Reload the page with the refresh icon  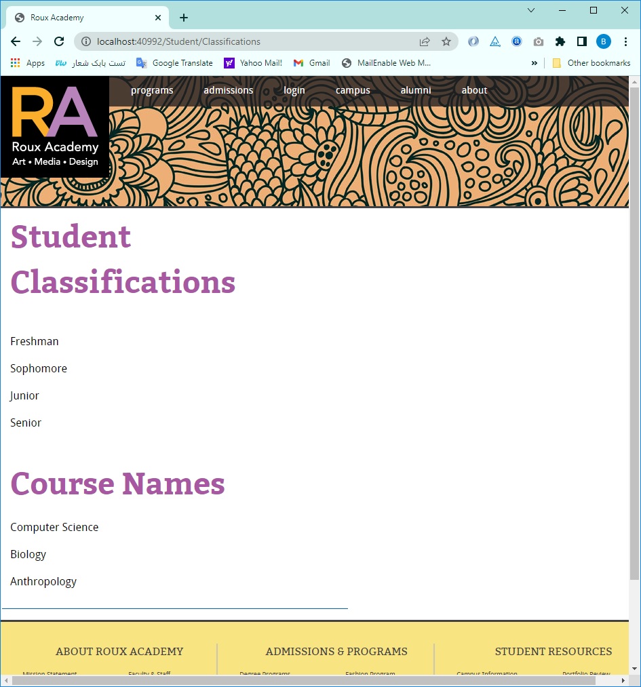click(59, 41)
